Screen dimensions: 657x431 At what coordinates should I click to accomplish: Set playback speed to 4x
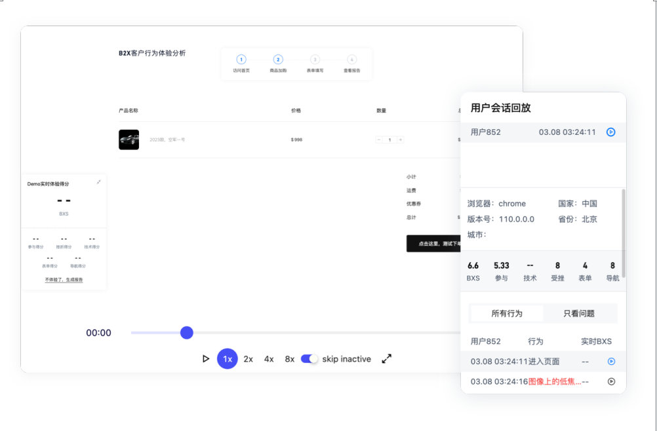click(269, 359)
